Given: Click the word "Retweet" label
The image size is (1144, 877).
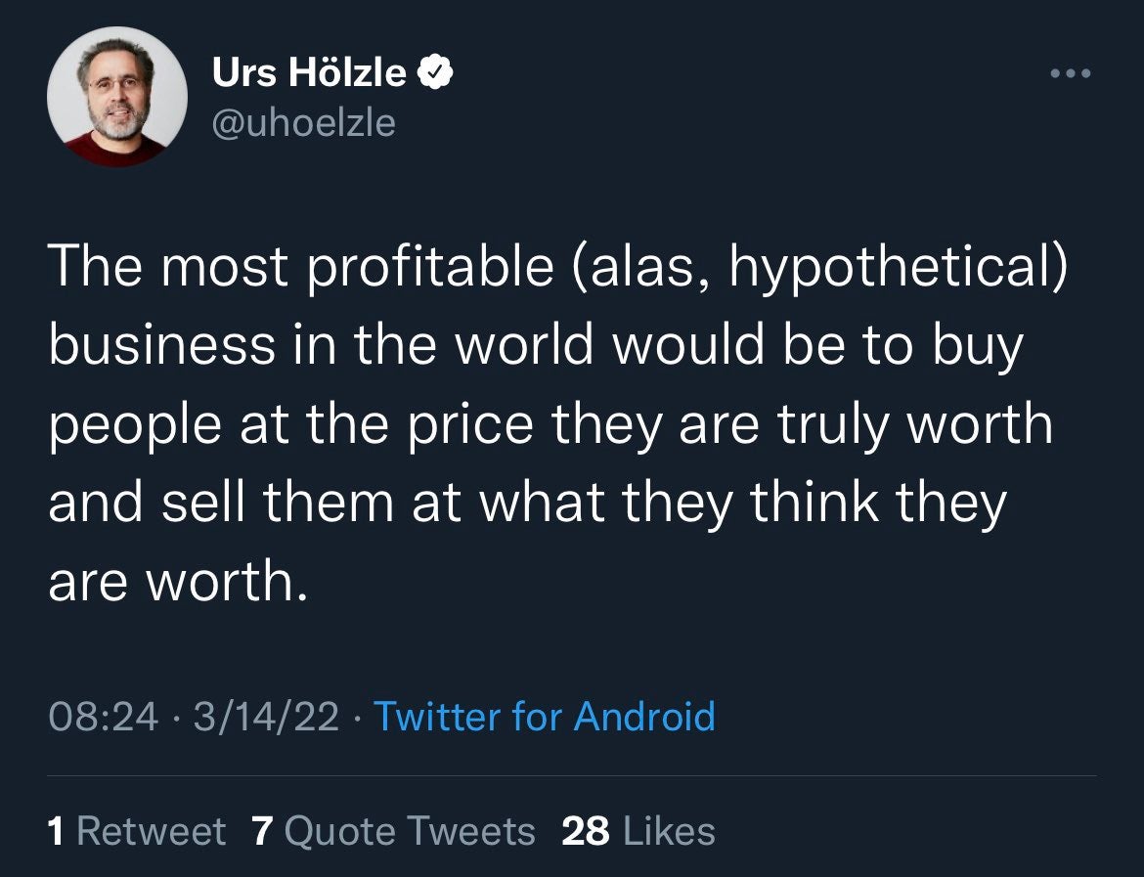Looking at the screenshot, I should tap(151, 831).
